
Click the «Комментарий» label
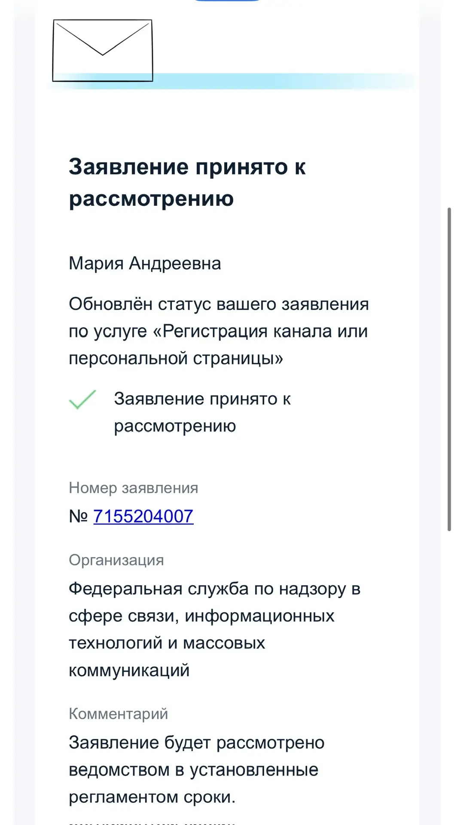(x=118, y=714)
